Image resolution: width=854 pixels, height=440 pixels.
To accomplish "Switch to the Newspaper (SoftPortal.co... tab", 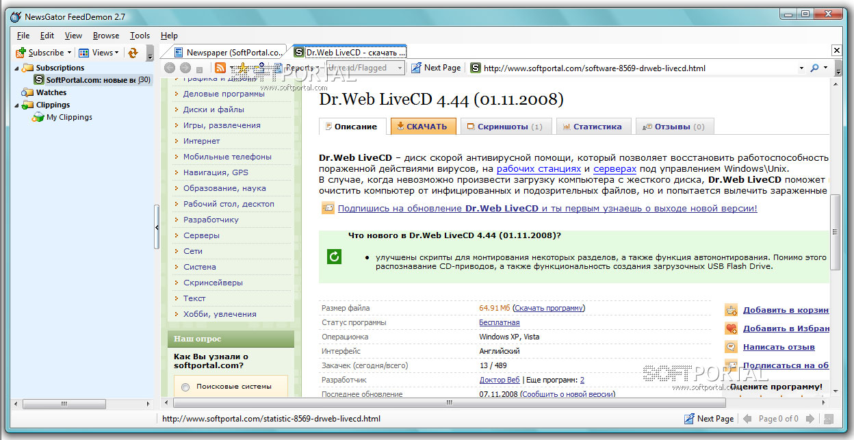I will coord(228,52).
